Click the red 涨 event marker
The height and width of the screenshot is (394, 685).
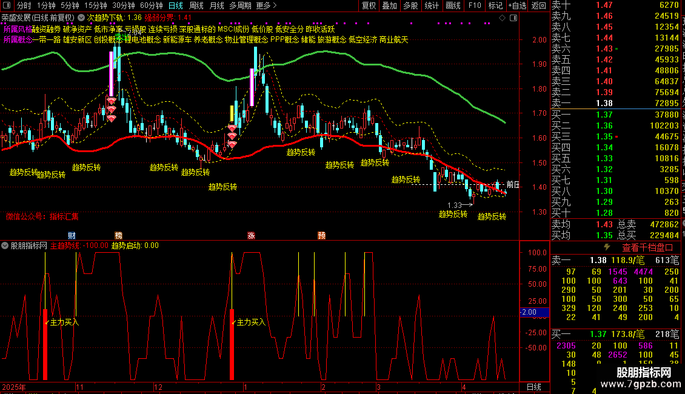251,235
